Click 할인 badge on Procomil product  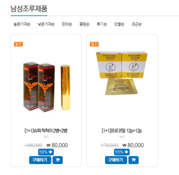(94, 44)
